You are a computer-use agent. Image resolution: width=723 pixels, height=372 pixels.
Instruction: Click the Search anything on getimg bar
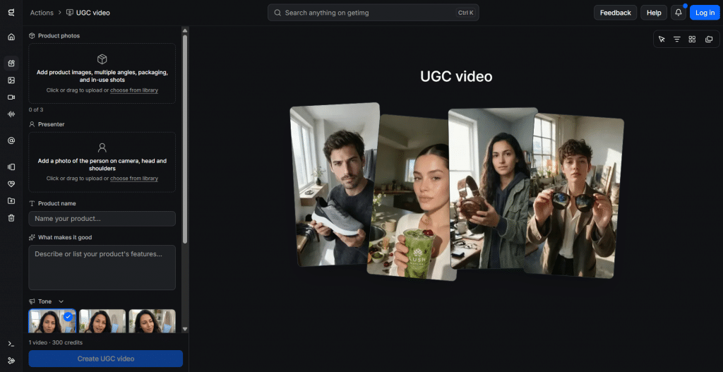click(x=373, y=13)
